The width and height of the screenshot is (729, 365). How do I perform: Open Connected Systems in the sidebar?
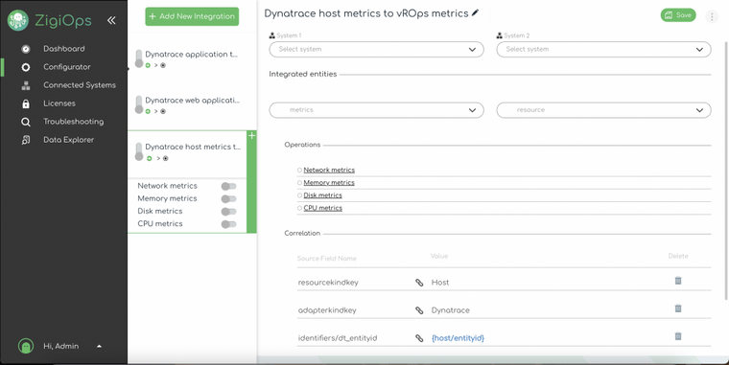(80, 85)
